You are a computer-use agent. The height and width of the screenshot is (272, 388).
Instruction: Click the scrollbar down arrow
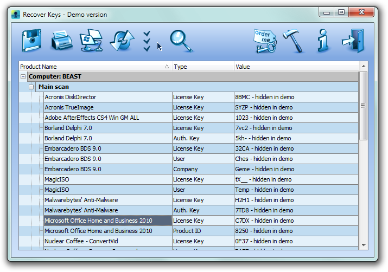click(364, 245)
